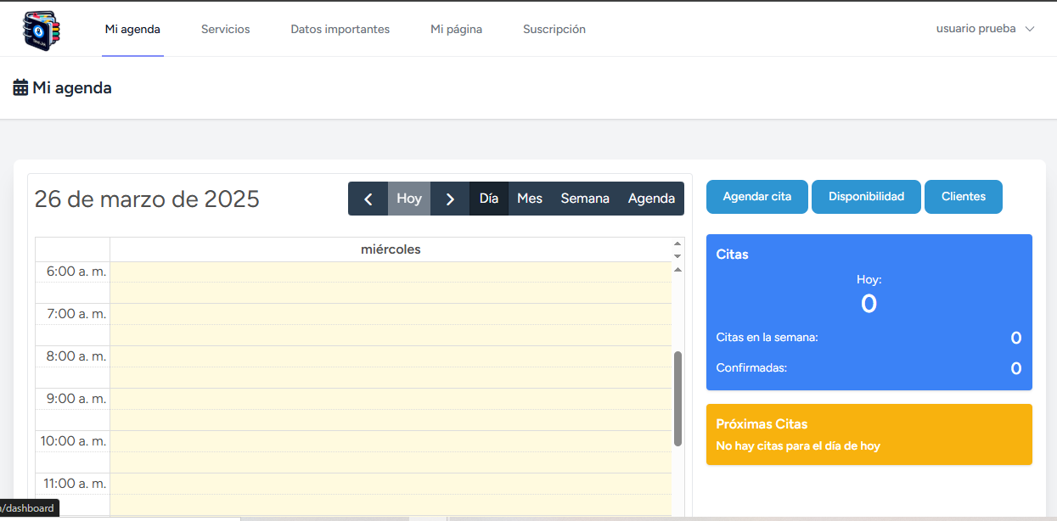Open the Mi página tab

pyautogui.click(x=457, y=29)
